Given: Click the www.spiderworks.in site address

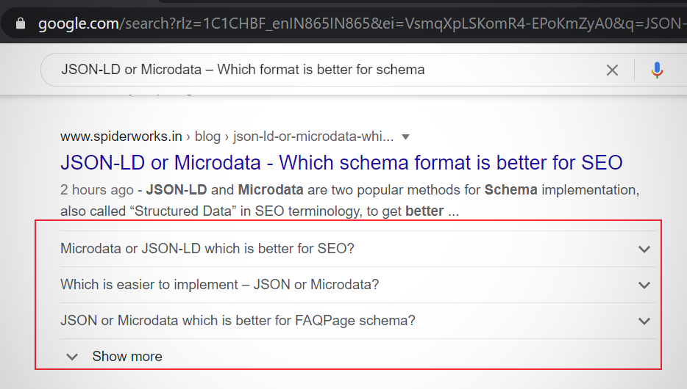Looking at the screenshot, I should (x=121, y=137).
